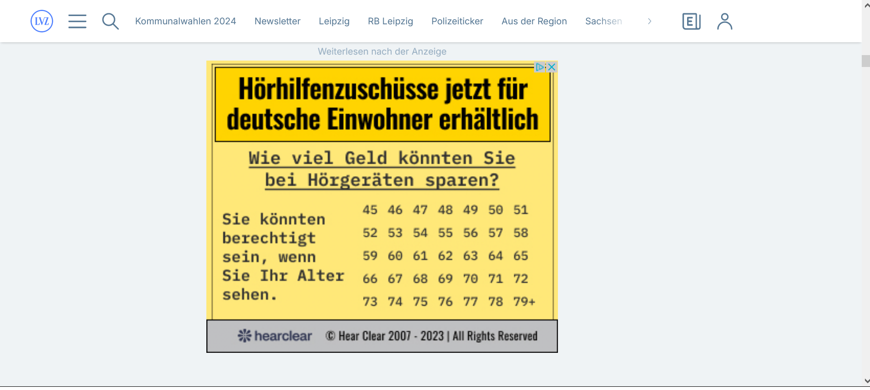Open the Sachsen section
The width and height of the screenshot is (870, 390).
click(603, 21)
